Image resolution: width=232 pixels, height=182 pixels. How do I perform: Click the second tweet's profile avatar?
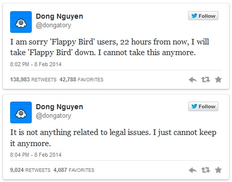(x=21, y=112)
